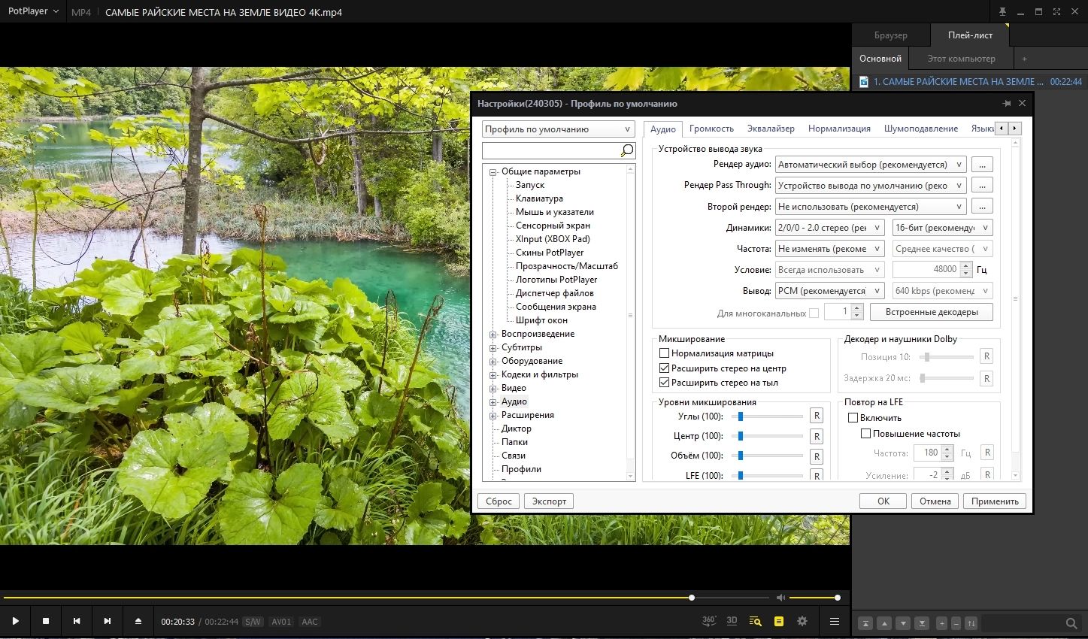
Task: Pin the settings dialog window
Action: pyautogui.click(x=1007, y=104)
